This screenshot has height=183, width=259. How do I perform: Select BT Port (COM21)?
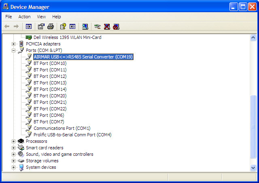50,102
